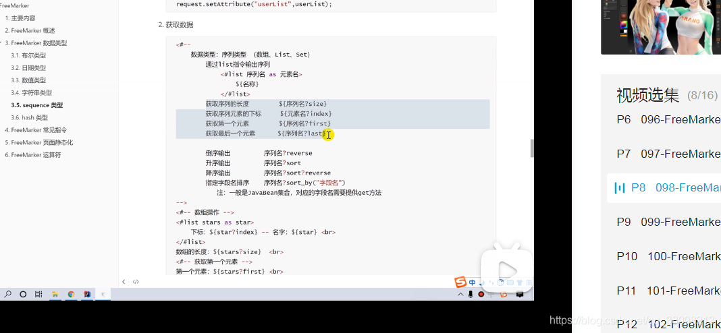The height and width of the screenshot is (333, 721).
Task: Switch to Chrome in the taskbar
Action: [x=72, y=295]
